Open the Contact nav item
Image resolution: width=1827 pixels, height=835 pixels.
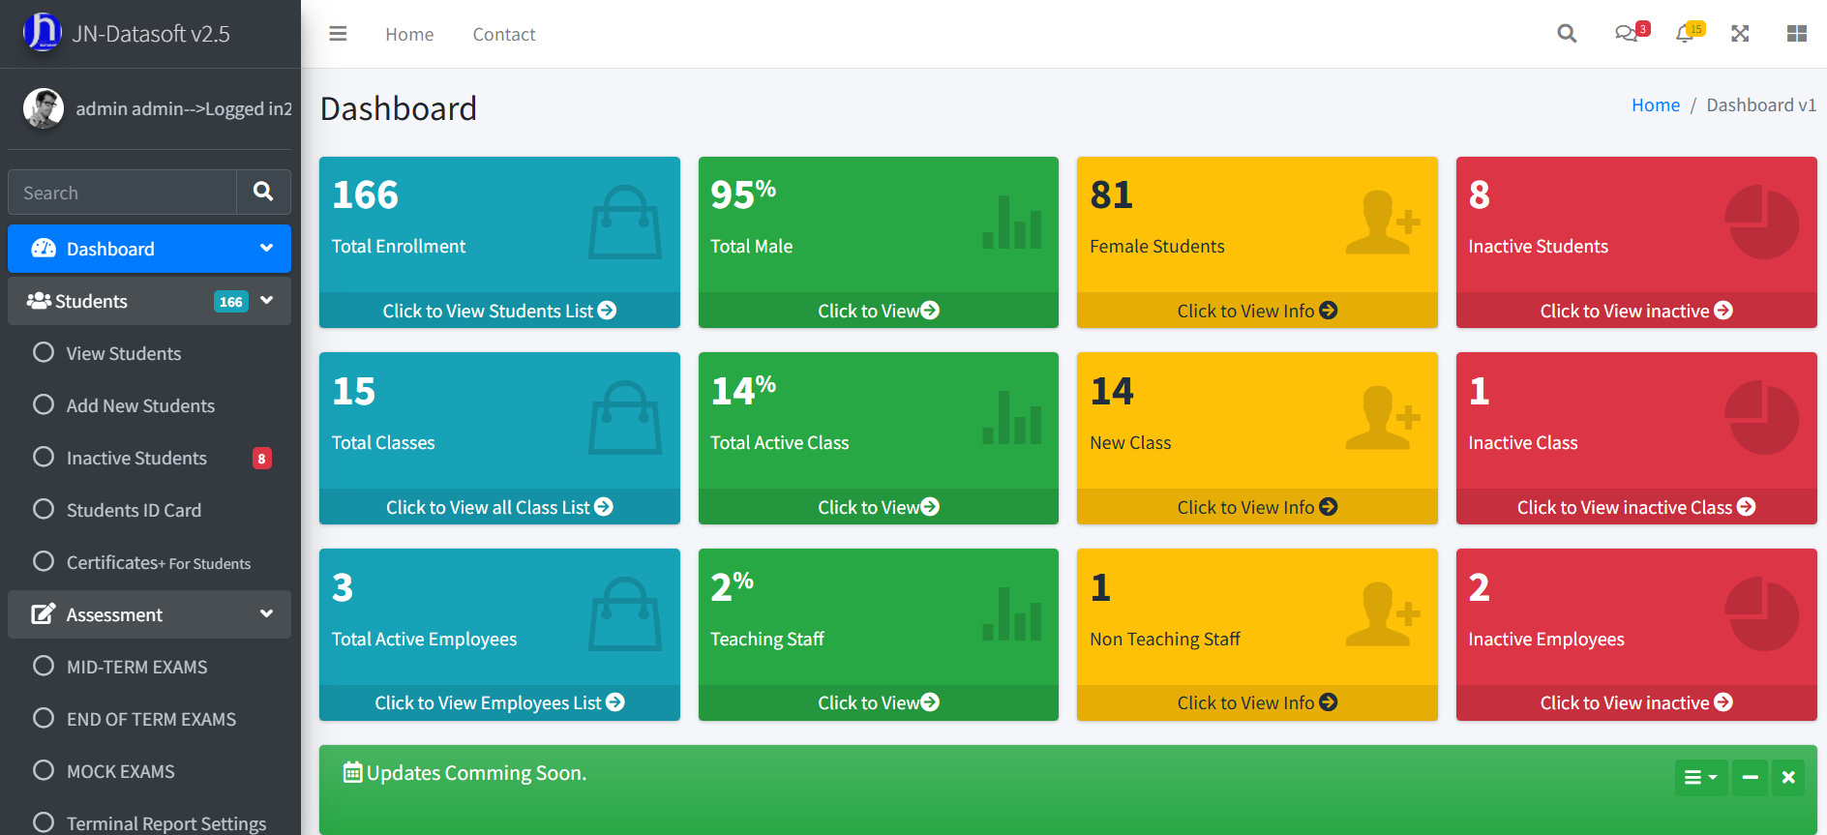503,35
